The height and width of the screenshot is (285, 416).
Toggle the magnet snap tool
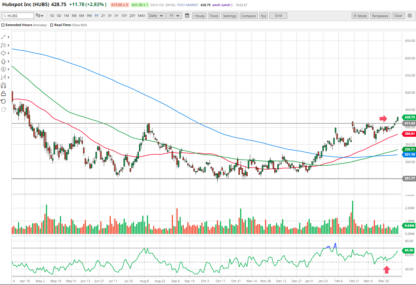tap(4, 85)
